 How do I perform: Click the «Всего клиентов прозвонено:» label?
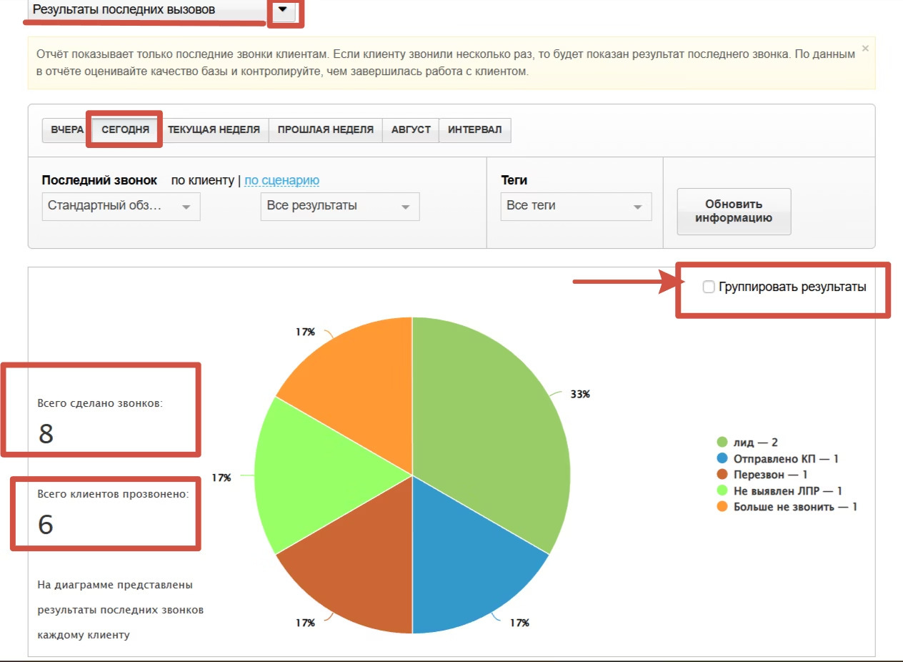[x=113, y=494]
